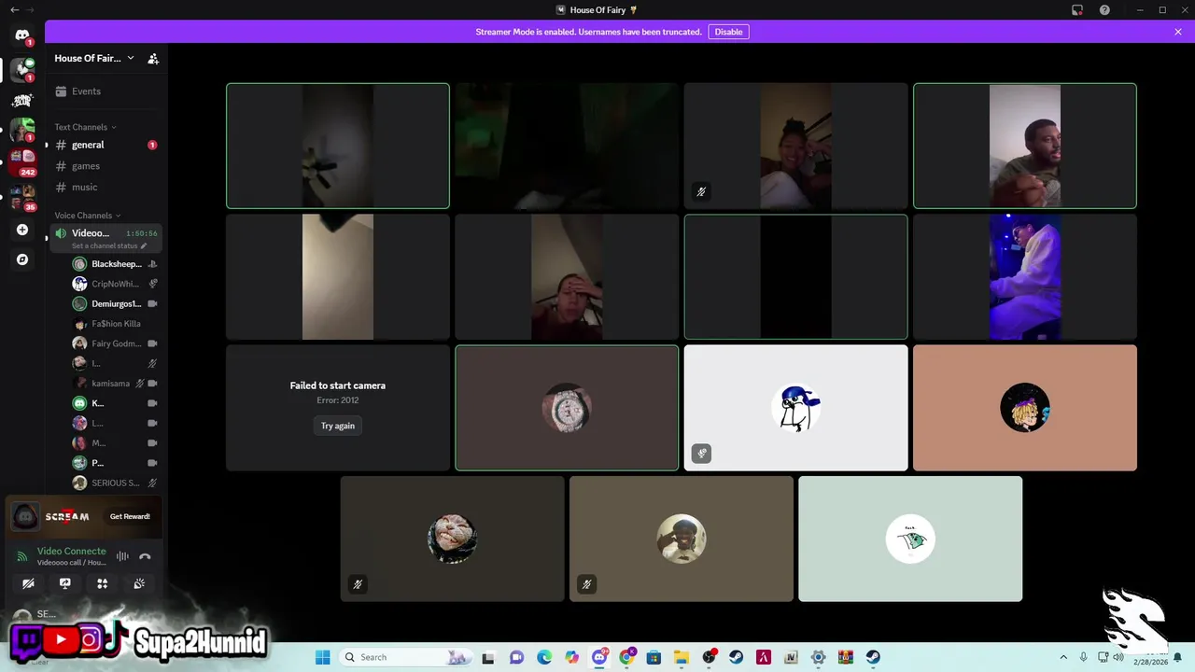Click invite people icon beside server name
The height and width of the screenshot is (672, 1195).
click(153, 58)
